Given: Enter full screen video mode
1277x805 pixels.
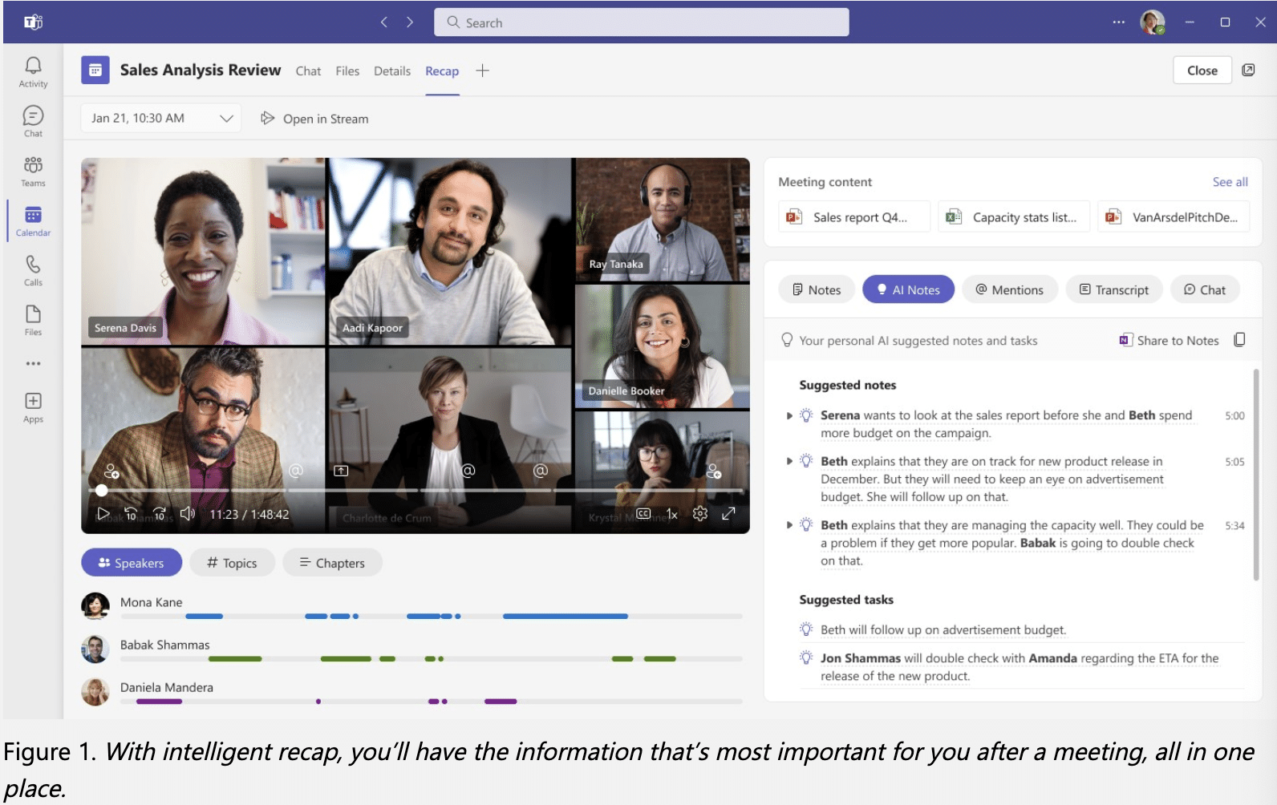Looking at the screenshot, I should [x=728, y=514].
